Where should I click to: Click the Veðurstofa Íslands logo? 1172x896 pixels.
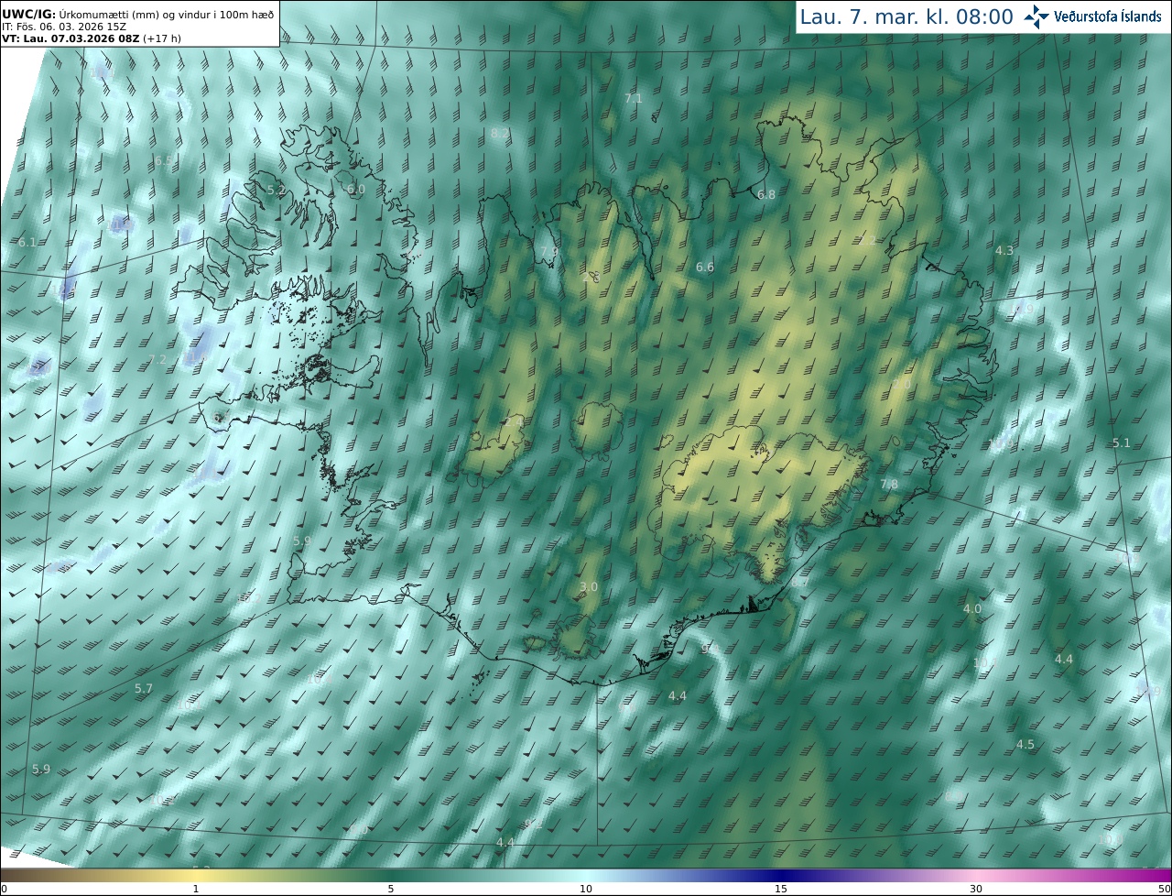pyautogui.click(x=1093, y=16)
